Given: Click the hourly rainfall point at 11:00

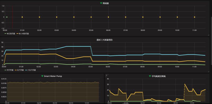Looking at the screenshot, I should point(195,17).
